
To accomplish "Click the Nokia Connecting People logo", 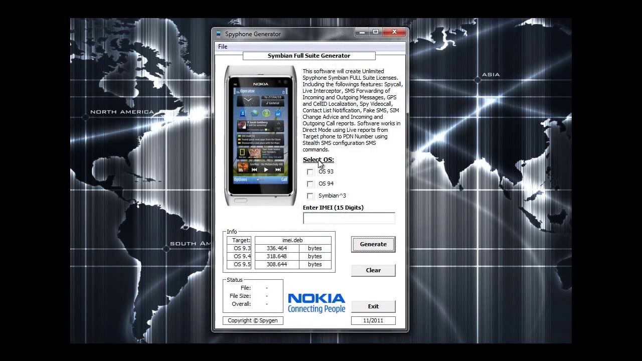I will tap(316, 303).
